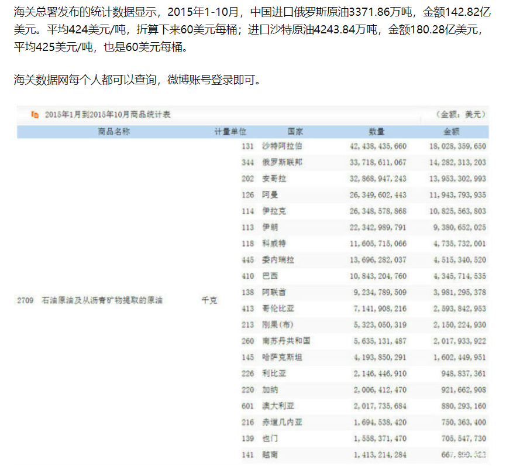Click quantity value 33,718,611,067
This screenshot has width=506, height=469.
378,162
